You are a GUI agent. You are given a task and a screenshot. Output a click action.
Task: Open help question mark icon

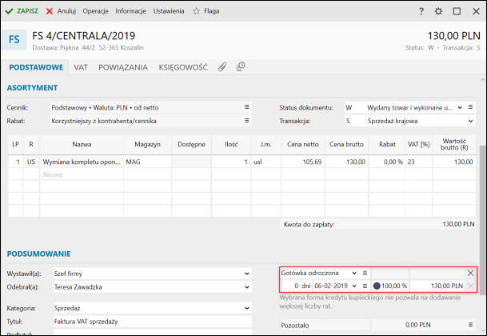(x=421, y=11)
